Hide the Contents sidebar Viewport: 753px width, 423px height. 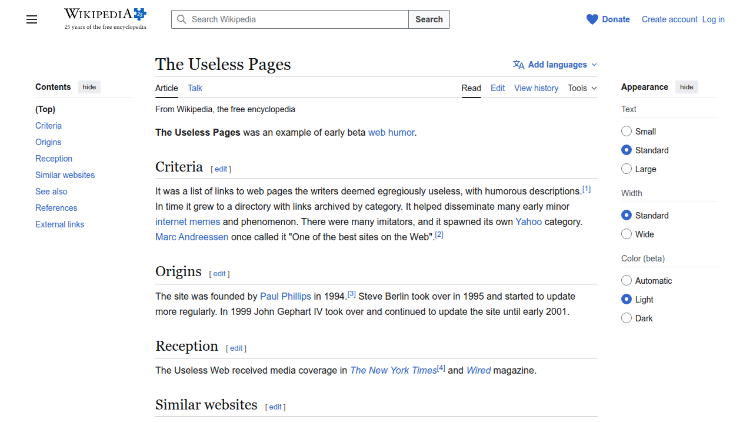point(89,87)
